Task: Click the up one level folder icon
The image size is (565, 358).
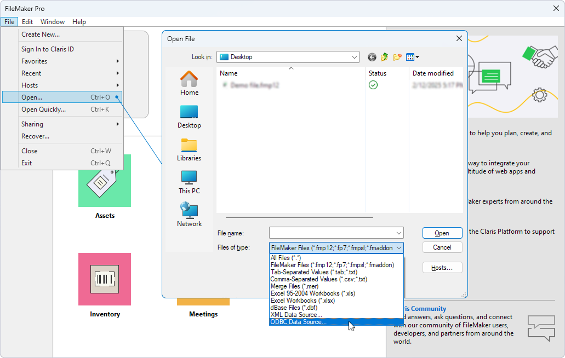Action: (385, 56)
